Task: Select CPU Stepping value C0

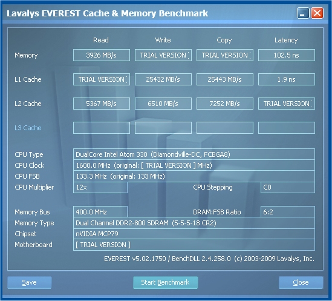Action: (288, 187)
